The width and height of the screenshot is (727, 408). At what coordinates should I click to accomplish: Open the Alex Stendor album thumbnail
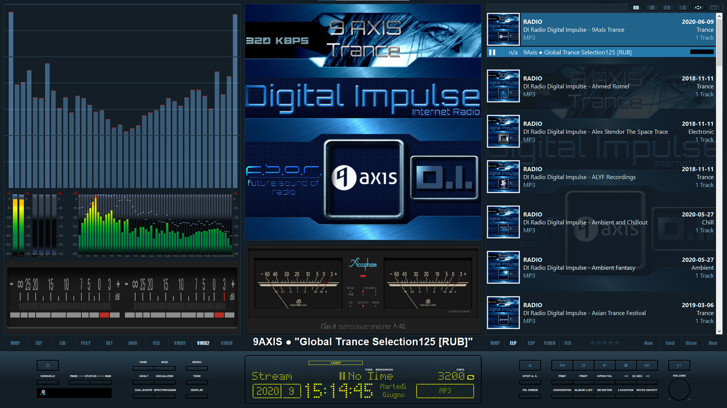tap(503, 131)
